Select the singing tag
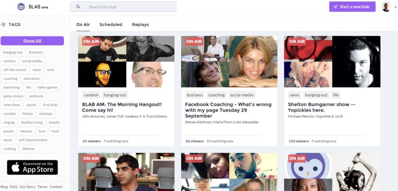Viewport: 398px width, 191px height. pos(9,122)
